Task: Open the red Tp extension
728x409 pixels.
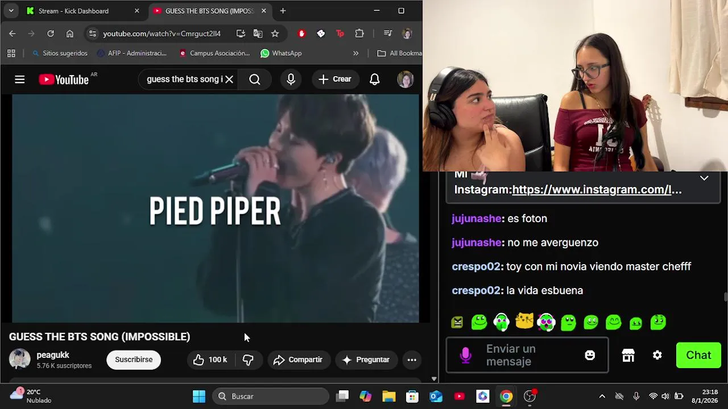Action: point(340,34)
